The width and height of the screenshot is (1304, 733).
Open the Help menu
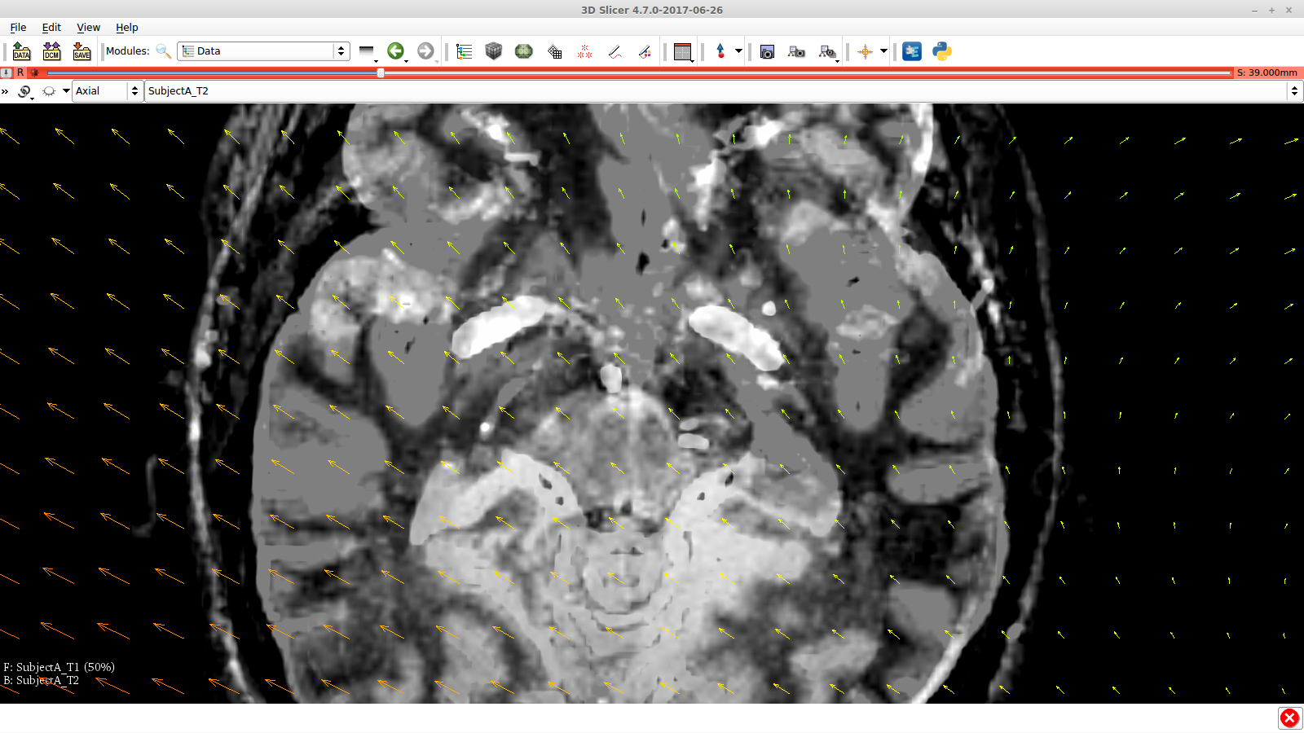126,27
